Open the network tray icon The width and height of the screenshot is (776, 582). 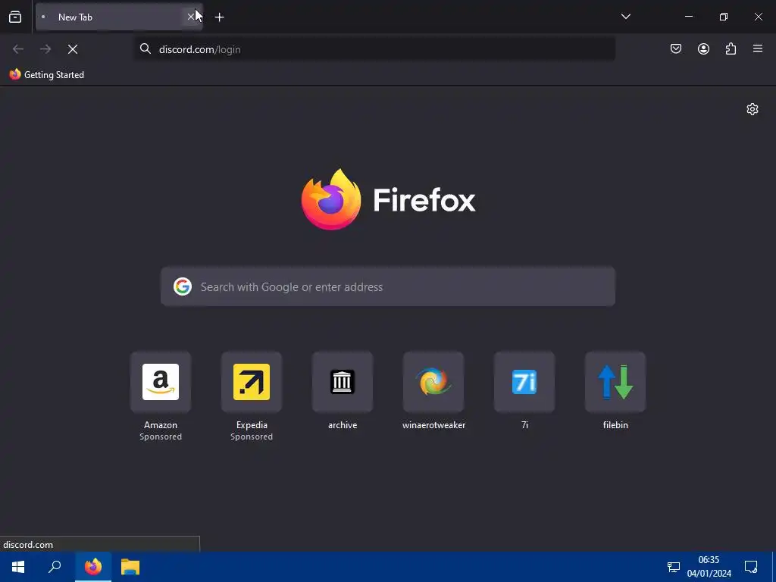673,567
